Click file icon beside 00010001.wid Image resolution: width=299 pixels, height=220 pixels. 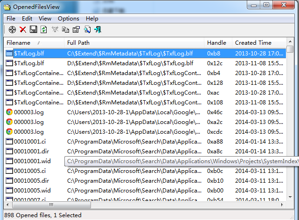(x=9, y=161)
